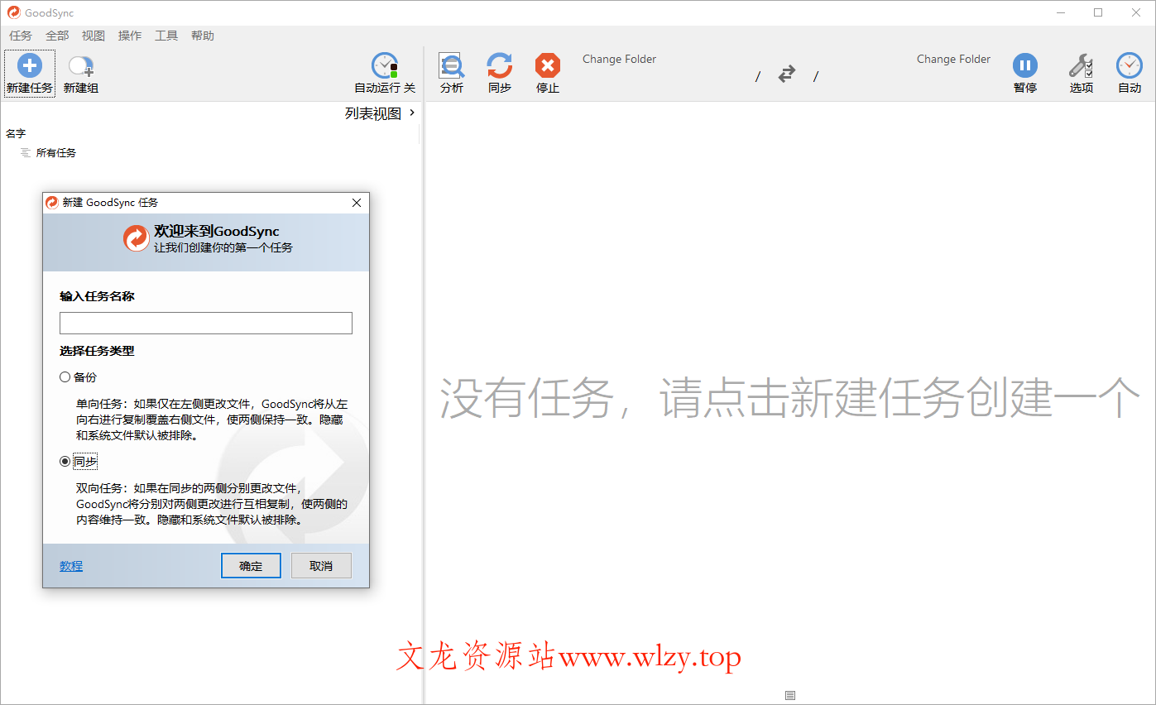Select the 备份 (Backup) task type

64,376
